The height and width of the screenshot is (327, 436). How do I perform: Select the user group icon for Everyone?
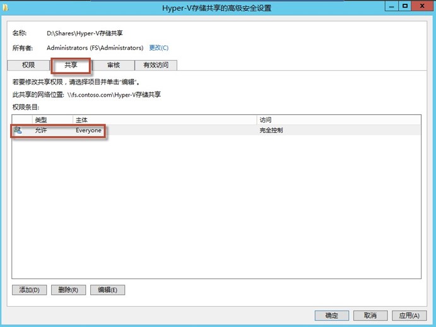(x=18, y=130)
